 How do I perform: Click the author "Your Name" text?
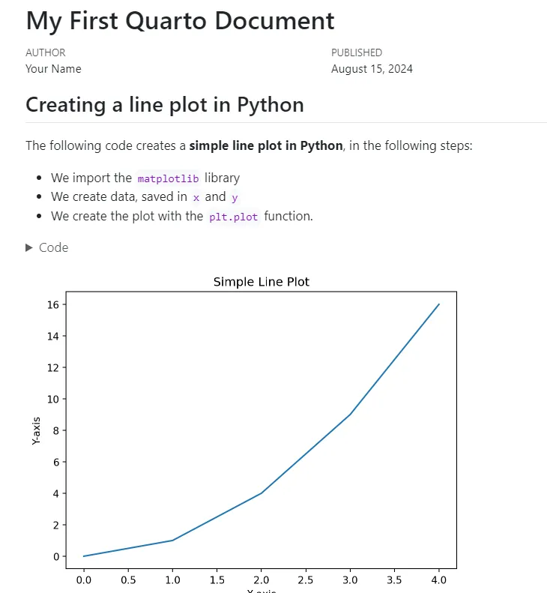pyautogui.click(x=53, y=69)
